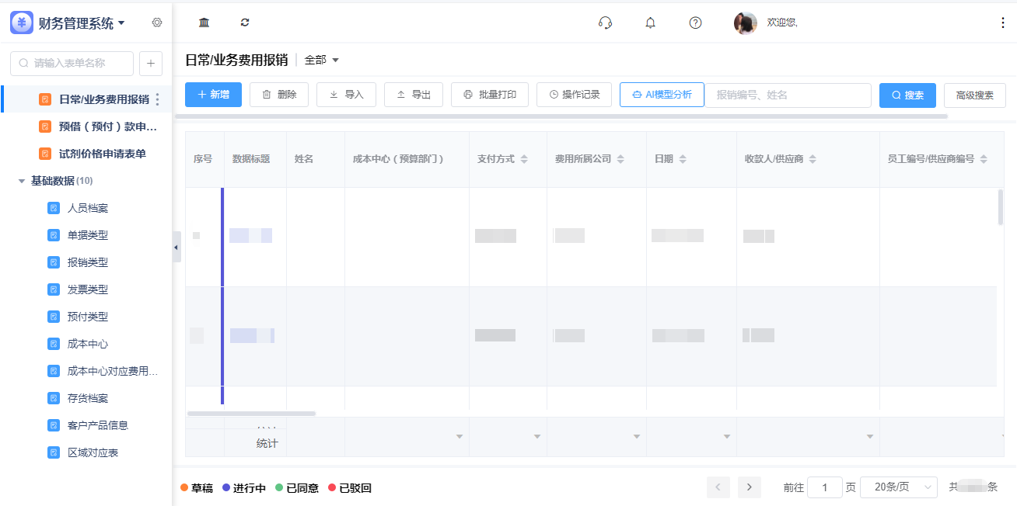This screenshot has width=1017, height=506.
Task: Click the finance system logo icon
Action: (x=22, y=23)
